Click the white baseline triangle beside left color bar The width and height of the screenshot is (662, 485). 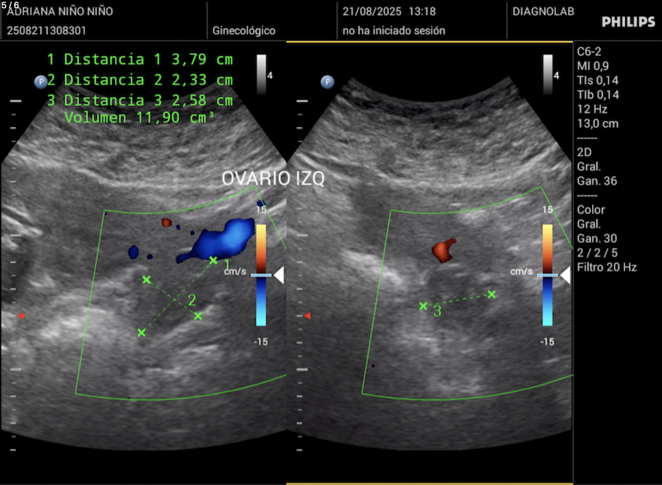(x=279, y=275)
